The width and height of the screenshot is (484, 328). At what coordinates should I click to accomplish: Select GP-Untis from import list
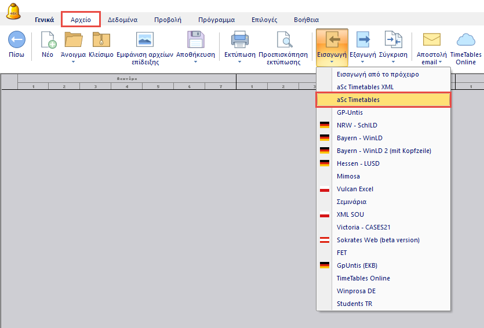(x=350, y=112)
